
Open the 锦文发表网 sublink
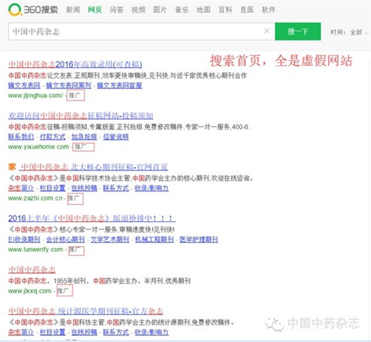point(24,85)
